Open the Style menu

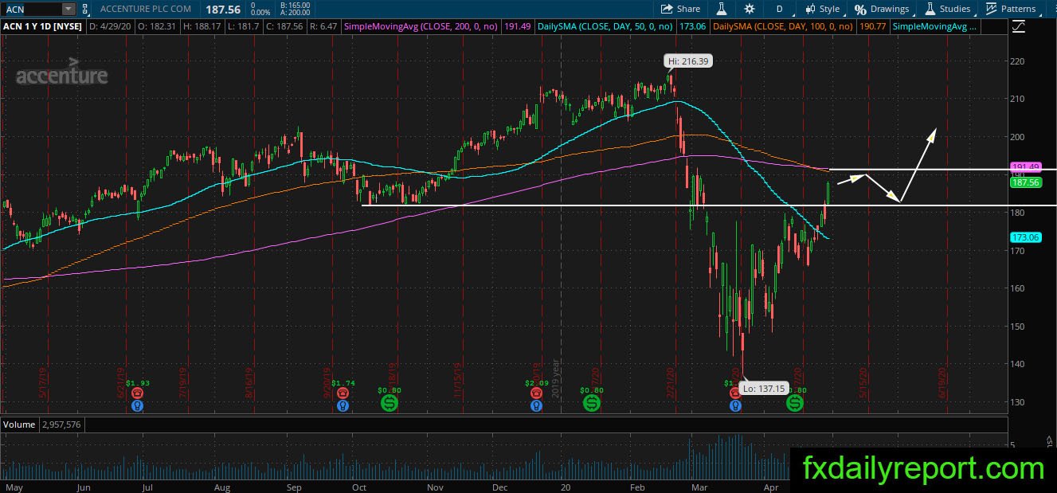click(x=822, y=9)
